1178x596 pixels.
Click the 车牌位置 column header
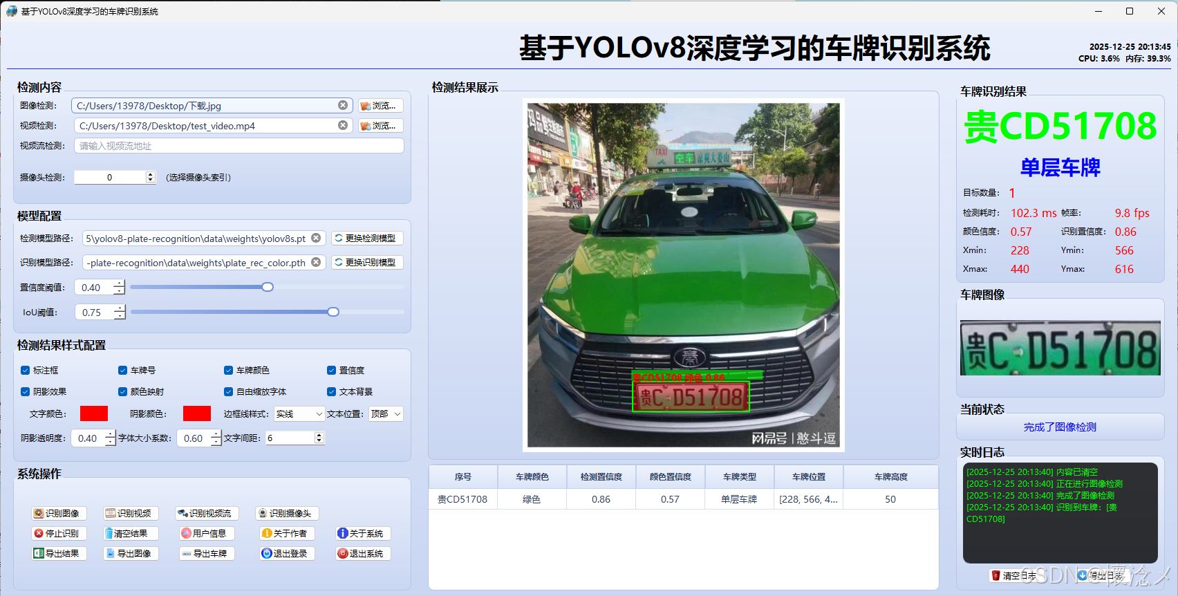tap(809, 477)
